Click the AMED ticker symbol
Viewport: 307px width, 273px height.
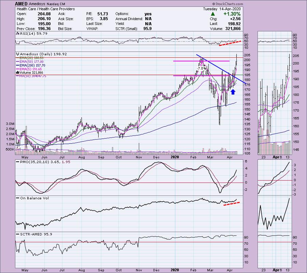point(21,4)
